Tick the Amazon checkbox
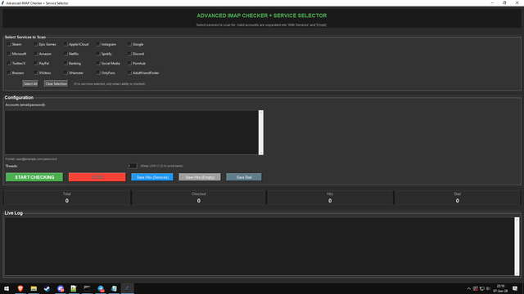The image size is (524, 294). click(36, 54)
